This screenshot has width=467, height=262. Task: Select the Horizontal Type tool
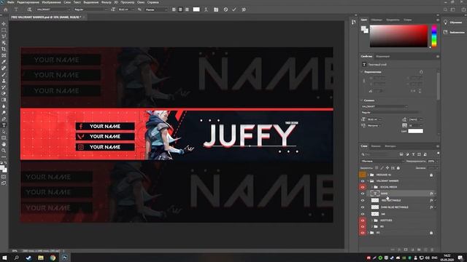point(4,125)
